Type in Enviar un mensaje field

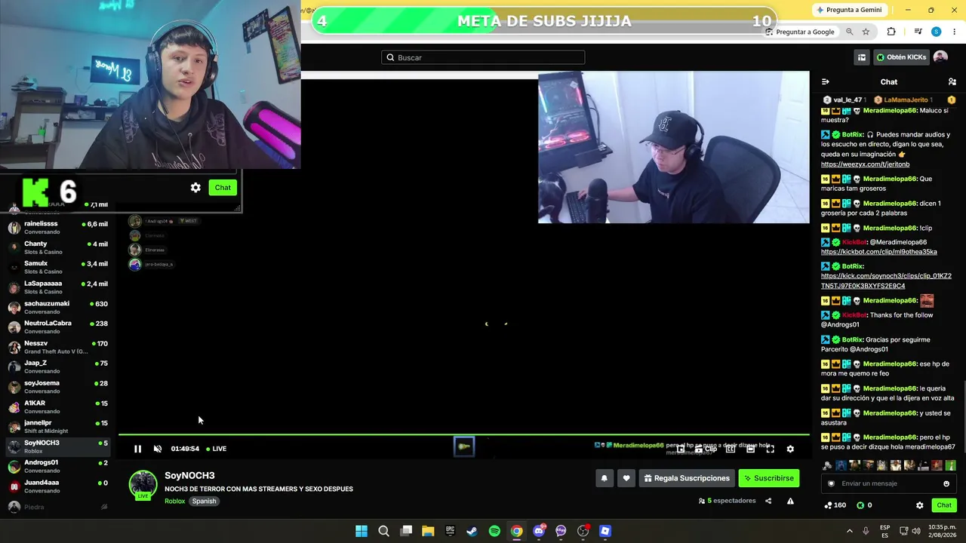point(888,483)
